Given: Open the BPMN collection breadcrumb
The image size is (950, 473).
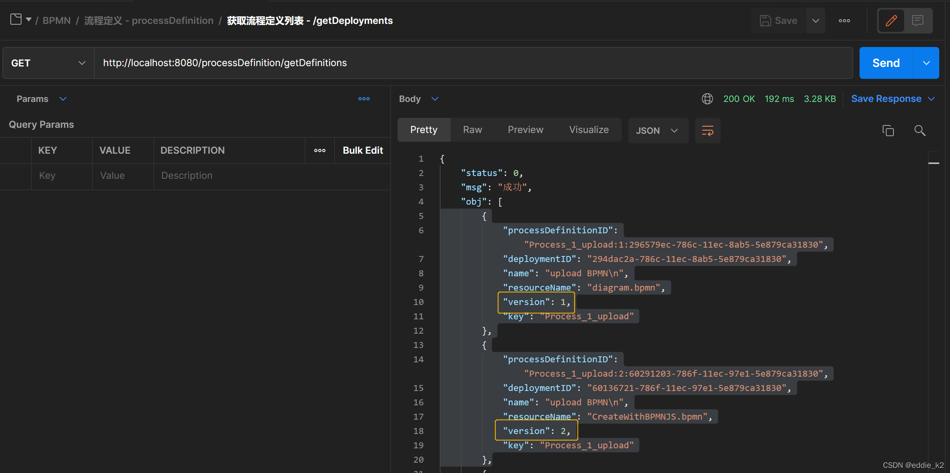Looking at the screenshot, I should 57,21.
